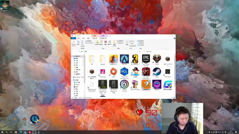This screenshot has height=134, width=239.
Task: Select the Red Dead Redemption 2 shortcut
Action: point(146,73)
